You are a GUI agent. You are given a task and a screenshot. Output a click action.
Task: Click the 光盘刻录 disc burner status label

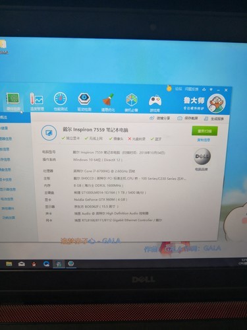click(136, 139)
